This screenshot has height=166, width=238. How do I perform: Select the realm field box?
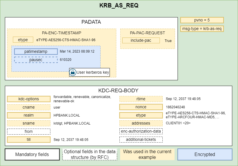coord(29,115)
